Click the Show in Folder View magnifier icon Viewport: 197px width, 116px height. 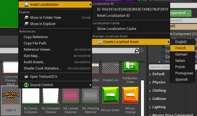tap(26, 18)
